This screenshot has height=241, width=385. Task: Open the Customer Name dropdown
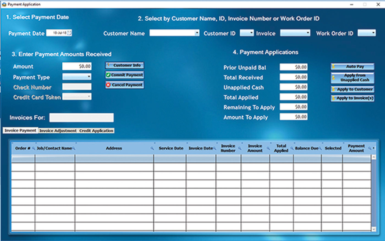pos(197,33)
